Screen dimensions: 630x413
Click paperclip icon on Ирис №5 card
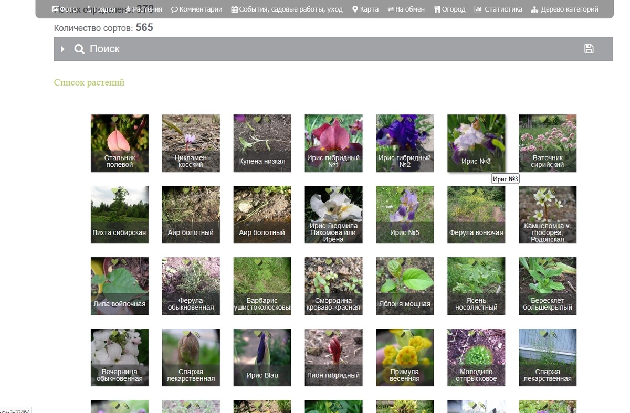click(411, 191)
